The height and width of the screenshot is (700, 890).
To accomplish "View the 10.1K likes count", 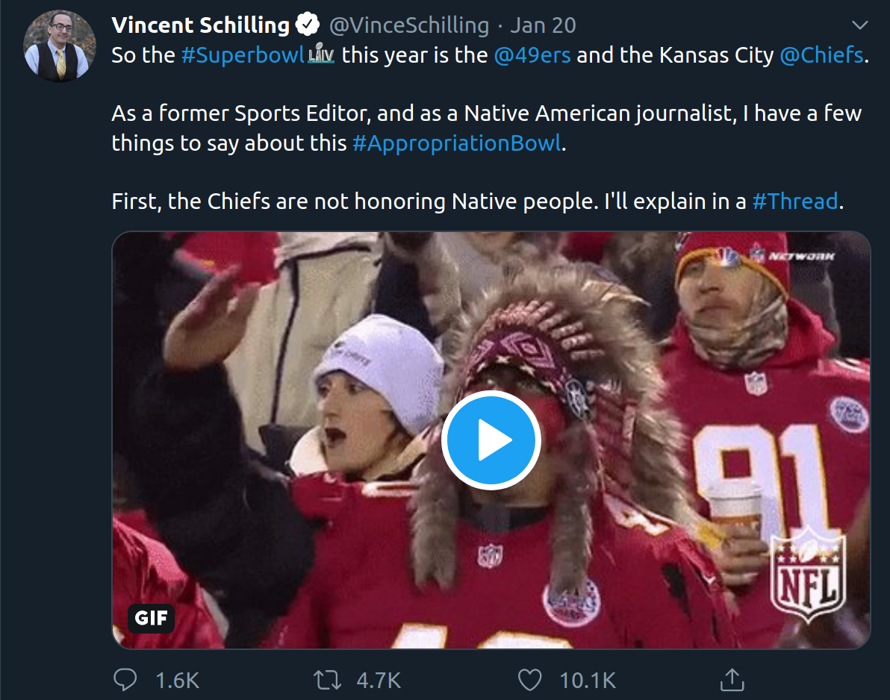I will pyautogui.click(x=588, y=680).
